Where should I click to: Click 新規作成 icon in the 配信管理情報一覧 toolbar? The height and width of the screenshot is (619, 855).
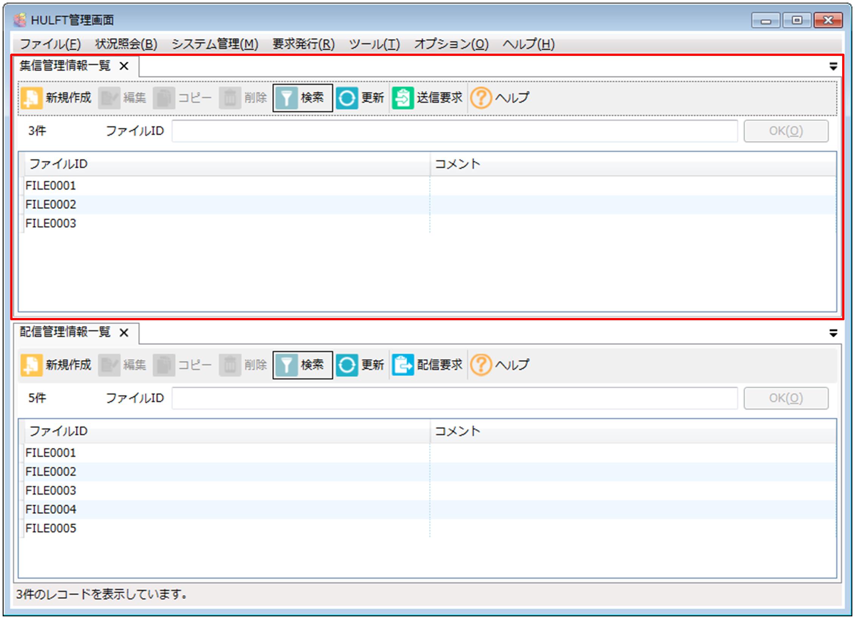(x=31, y=365)
